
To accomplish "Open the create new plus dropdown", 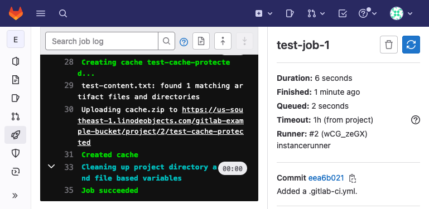I will 264,13.
